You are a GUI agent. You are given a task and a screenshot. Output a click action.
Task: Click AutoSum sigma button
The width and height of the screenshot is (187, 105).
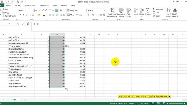158,9
